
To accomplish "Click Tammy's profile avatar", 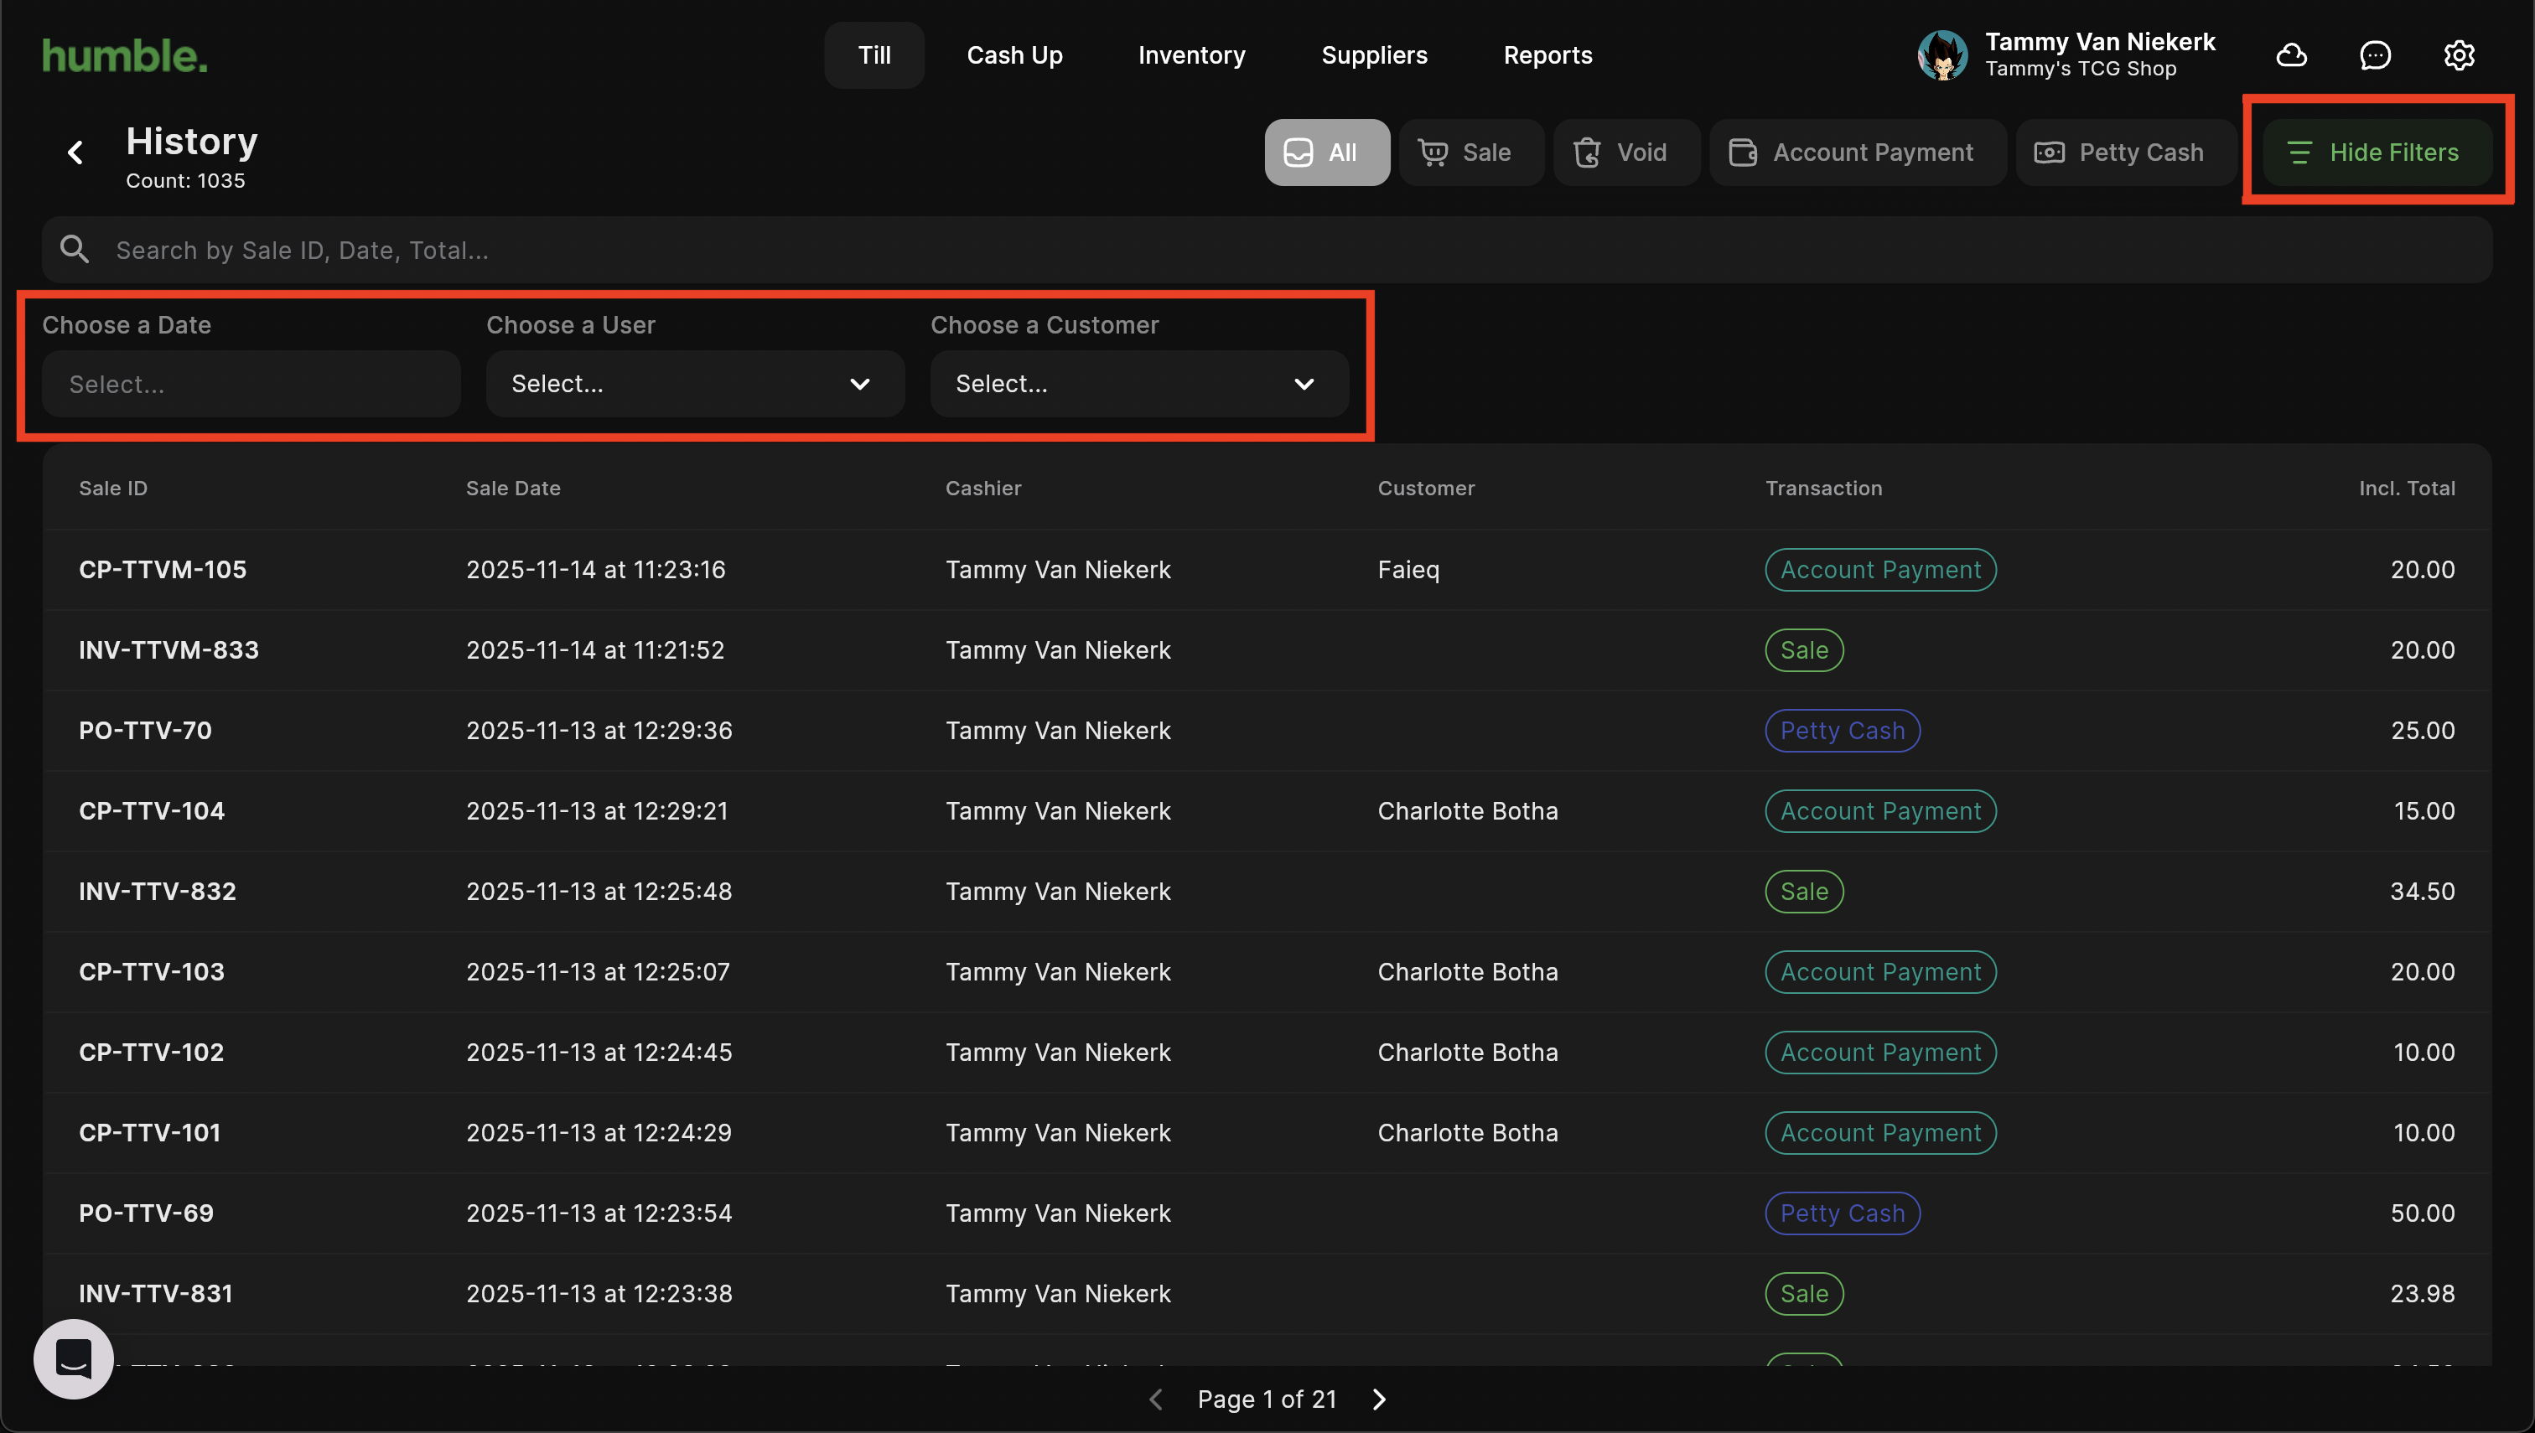I will (1941, 55).
